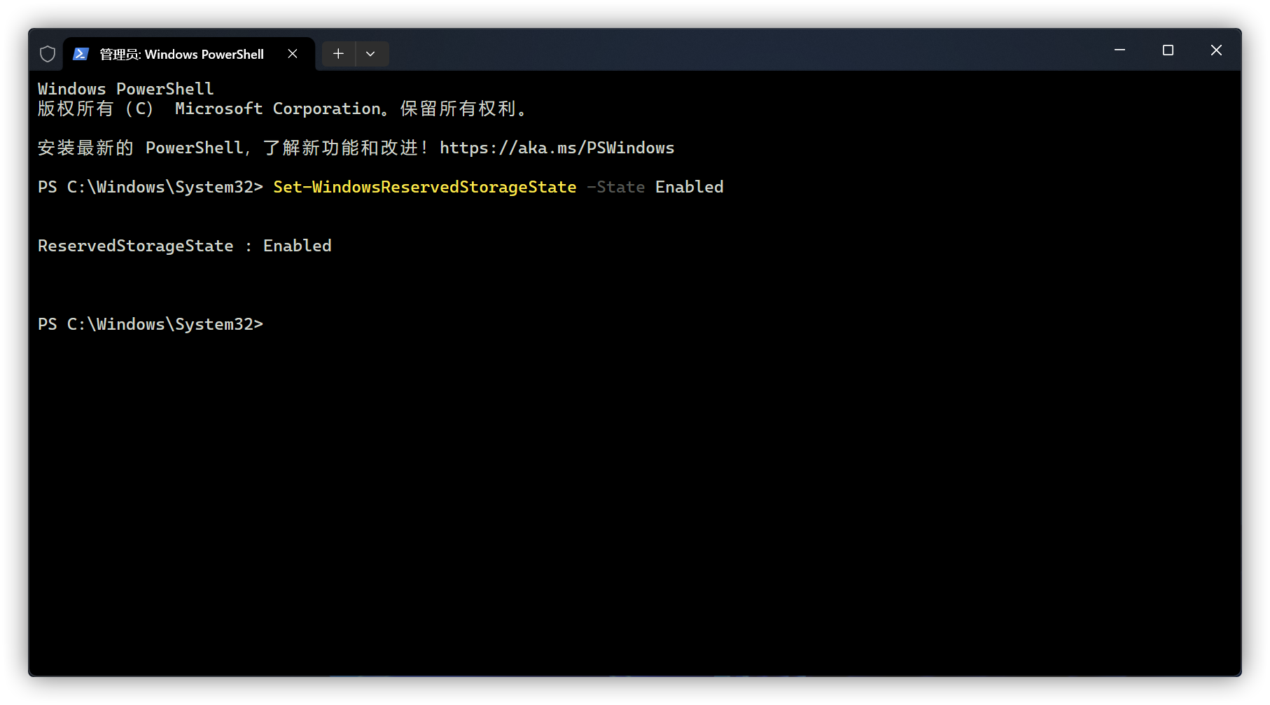The width and height of the screenshot is (1270, 705).
Task: Click the PowerShell logo left of the tab title
Action: click(x=81, y=53)
